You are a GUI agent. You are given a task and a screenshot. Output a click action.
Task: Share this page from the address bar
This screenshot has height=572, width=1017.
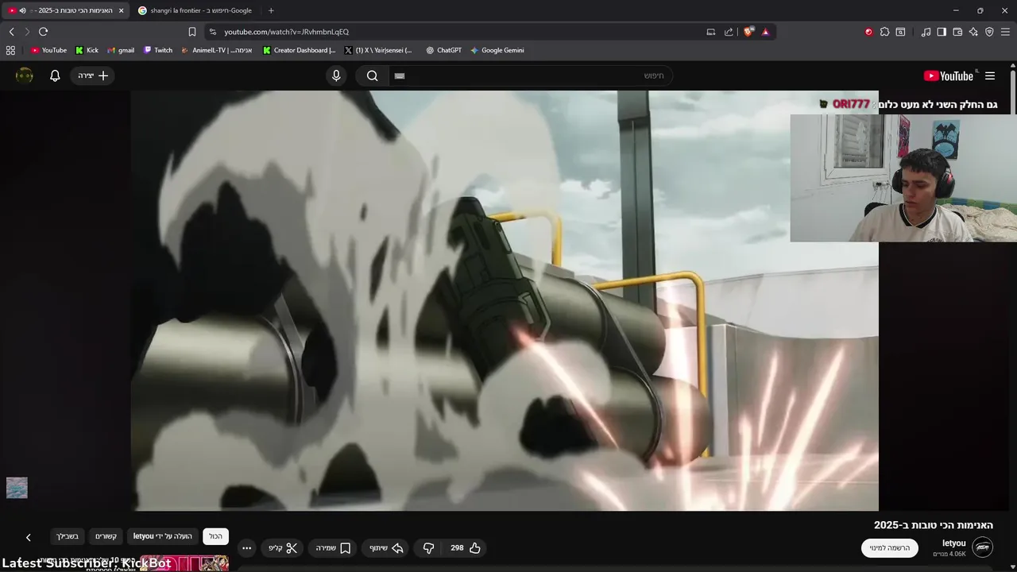point(729,32)
